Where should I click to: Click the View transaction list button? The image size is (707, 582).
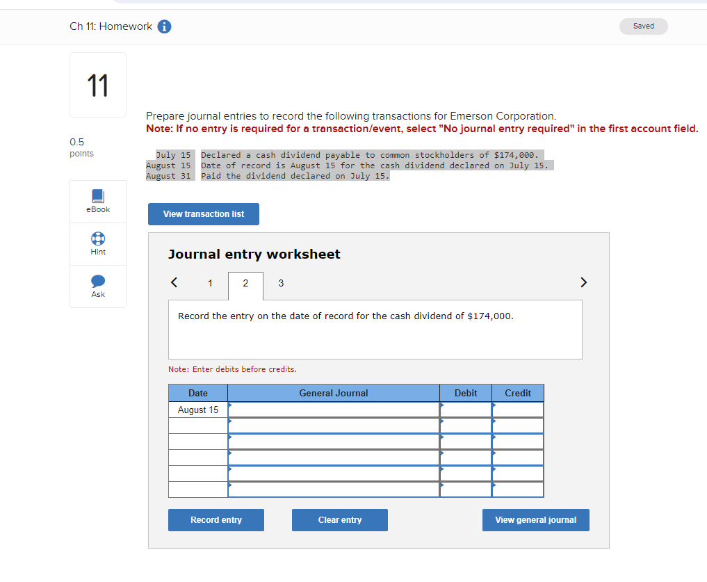coord(203,214)
